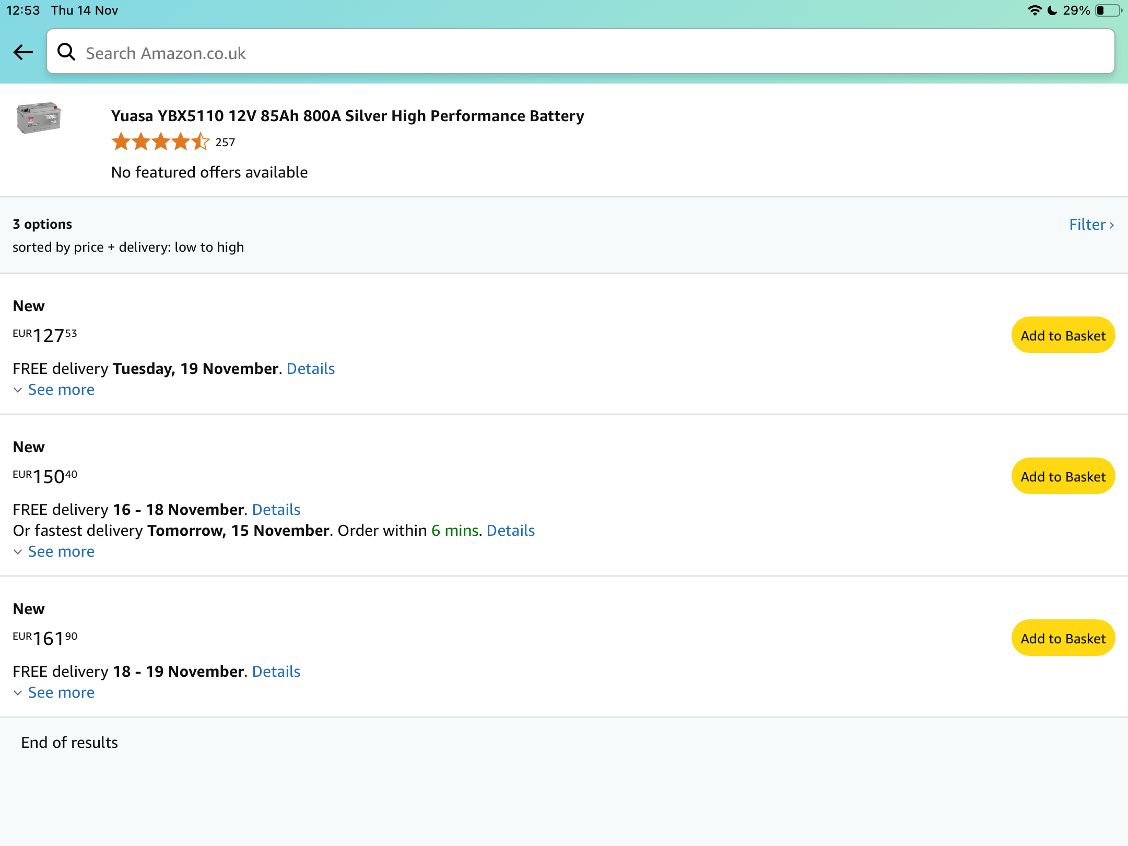Viewport: 1128px width, 846px height.
Task: Open the star rating reviews
Action: tap(160, 142)
